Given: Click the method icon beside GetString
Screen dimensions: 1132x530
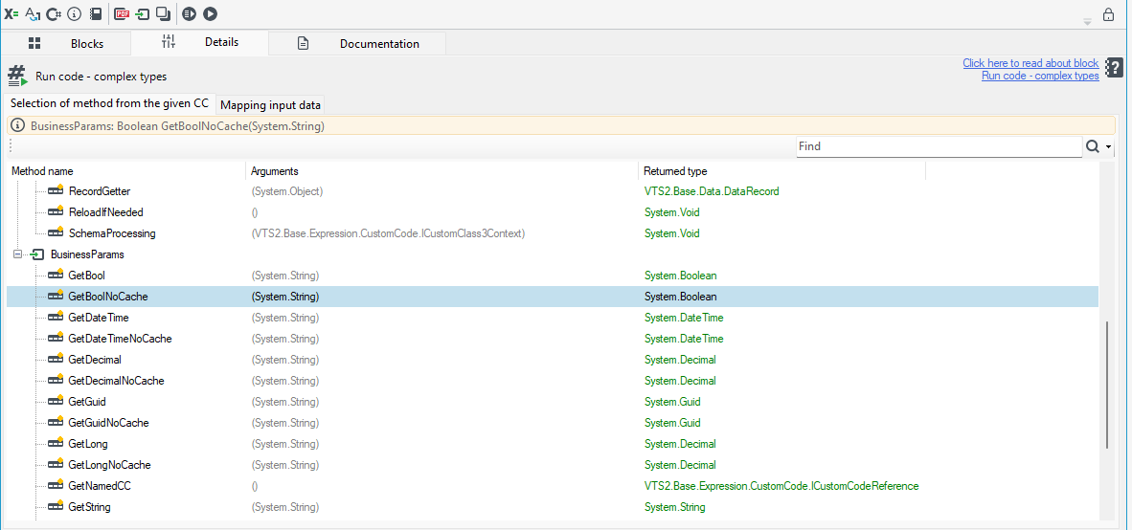Looking at the screenshot, I should pos(56,507).
